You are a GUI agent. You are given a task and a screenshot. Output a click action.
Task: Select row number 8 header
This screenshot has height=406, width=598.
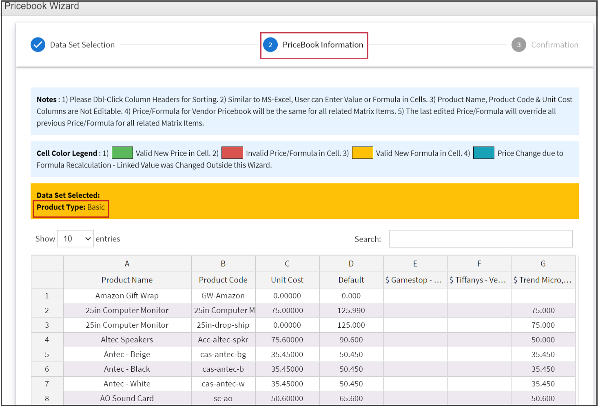click(47, 398)
